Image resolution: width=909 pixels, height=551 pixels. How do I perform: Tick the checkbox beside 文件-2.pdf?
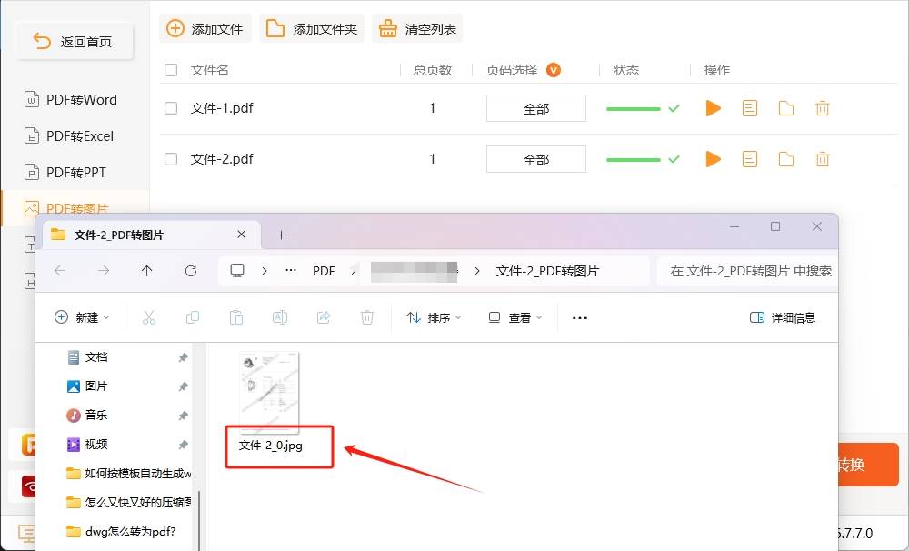(x=170, y=158)
